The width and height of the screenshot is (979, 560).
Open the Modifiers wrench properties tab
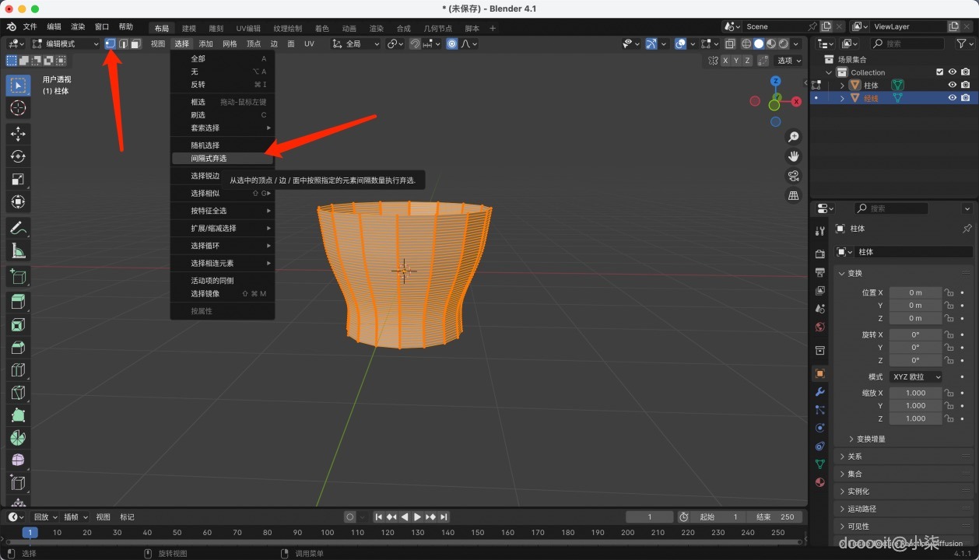[819, 392]
